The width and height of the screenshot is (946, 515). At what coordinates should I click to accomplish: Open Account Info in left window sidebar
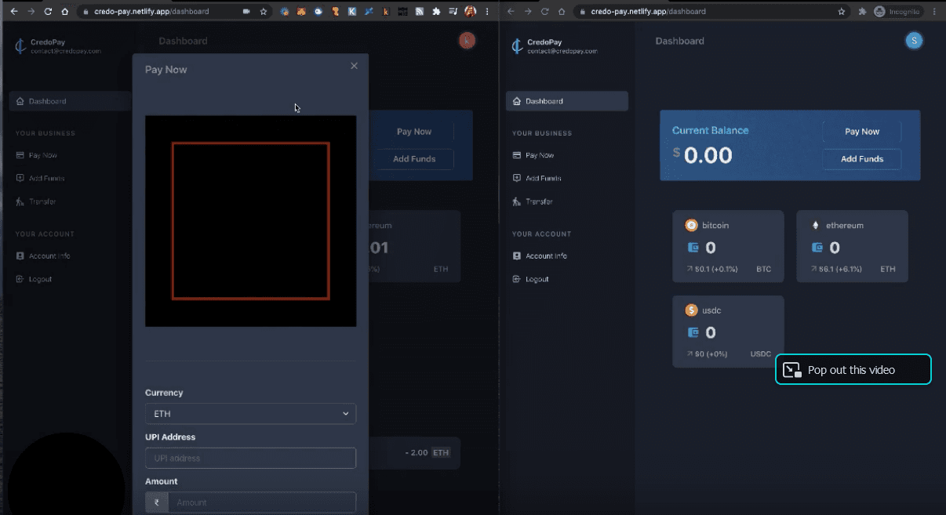pyautogui.click(x=43, y=256)
